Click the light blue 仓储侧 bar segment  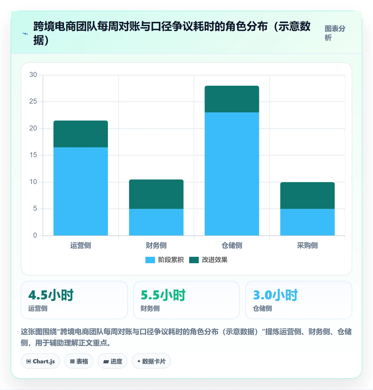coord(232,174)
